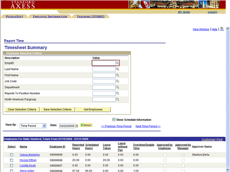Click the HTTP page icon near Help
This screenshot has width=230, height=172.
point(222,29)
